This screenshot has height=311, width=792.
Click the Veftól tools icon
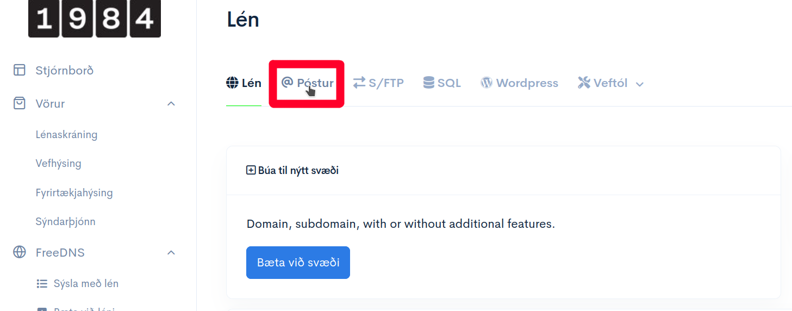pos(584,83)
